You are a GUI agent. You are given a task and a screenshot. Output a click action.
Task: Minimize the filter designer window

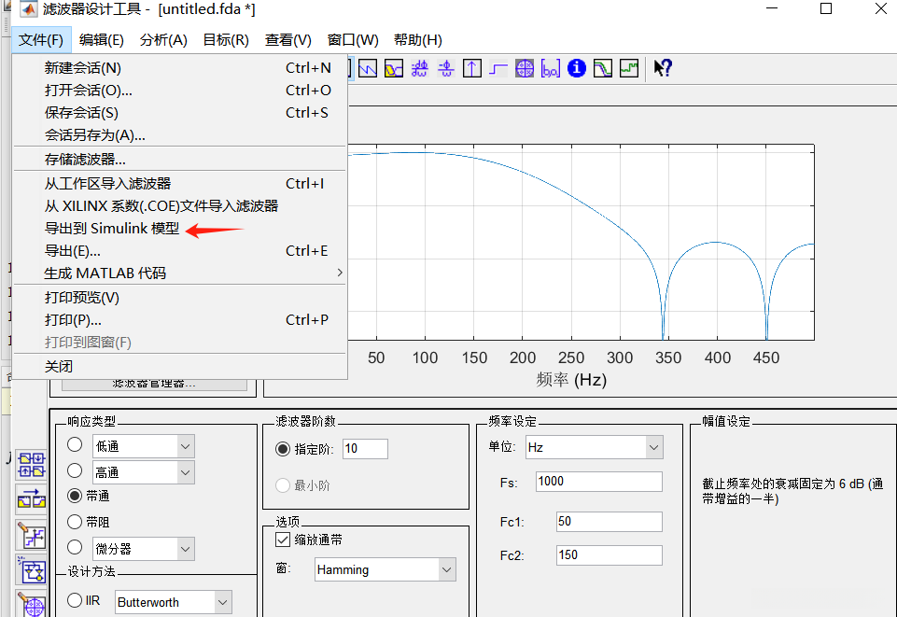pyautogui.click(x=772, y=8)
